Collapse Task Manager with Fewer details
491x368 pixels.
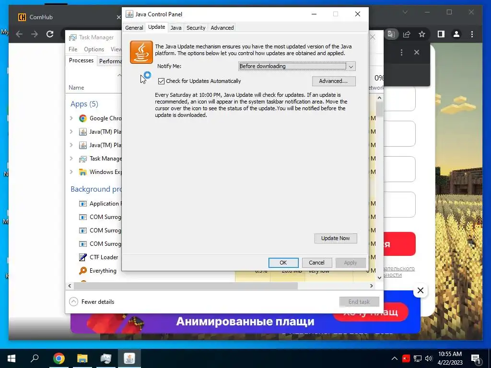(x=92, y=302)
